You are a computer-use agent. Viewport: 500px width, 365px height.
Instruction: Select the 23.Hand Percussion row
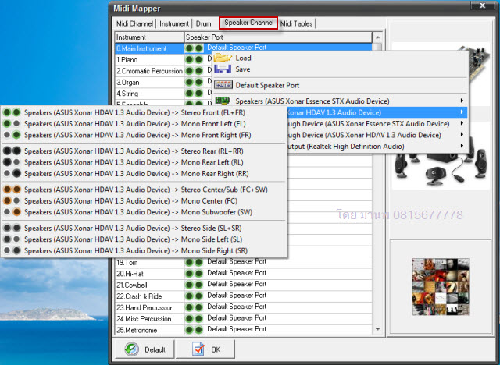[243, 307]
